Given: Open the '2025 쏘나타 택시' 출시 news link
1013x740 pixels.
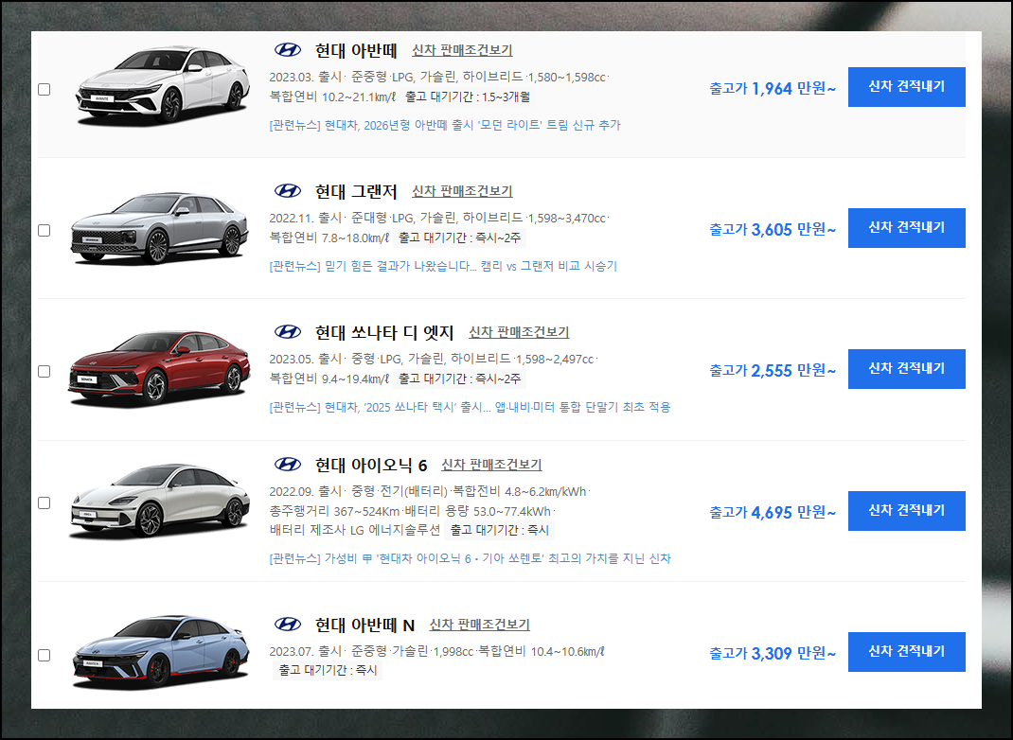Looking at the screenshot, I should (x=470, y=407).
